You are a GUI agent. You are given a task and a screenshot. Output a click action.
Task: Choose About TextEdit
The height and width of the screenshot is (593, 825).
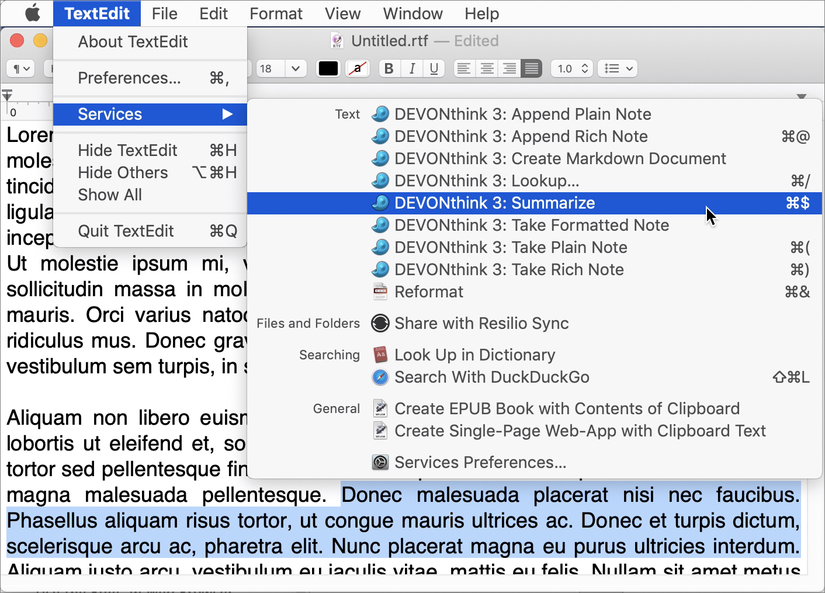150,41
